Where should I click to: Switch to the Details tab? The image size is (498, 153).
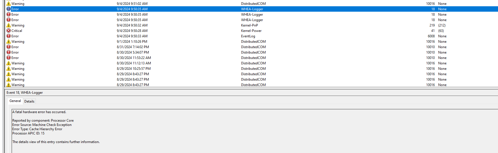tap(29, 101)
